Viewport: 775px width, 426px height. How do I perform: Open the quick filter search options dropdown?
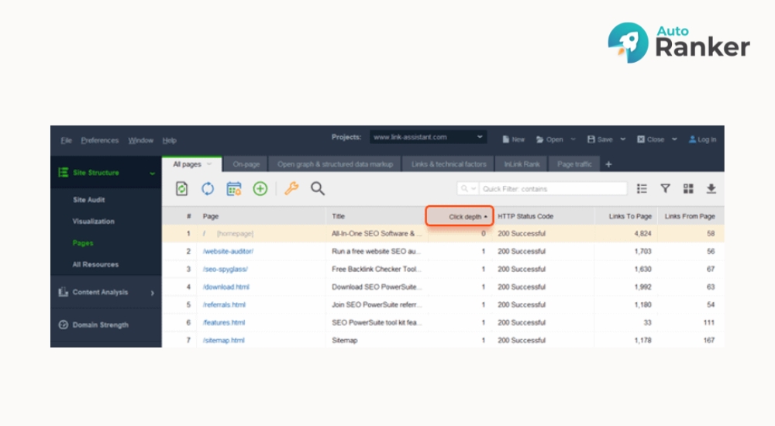[x=468, y=189]
